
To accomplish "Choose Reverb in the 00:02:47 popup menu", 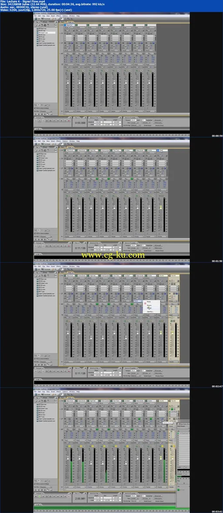I will pyautogui.click(x=149, y=308).
